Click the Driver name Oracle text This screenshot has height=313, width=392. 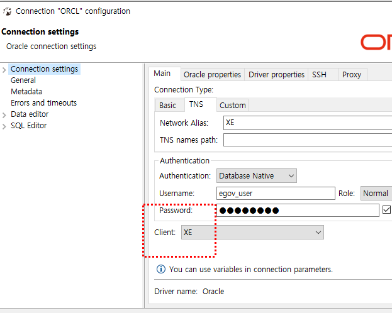[189, 291]
